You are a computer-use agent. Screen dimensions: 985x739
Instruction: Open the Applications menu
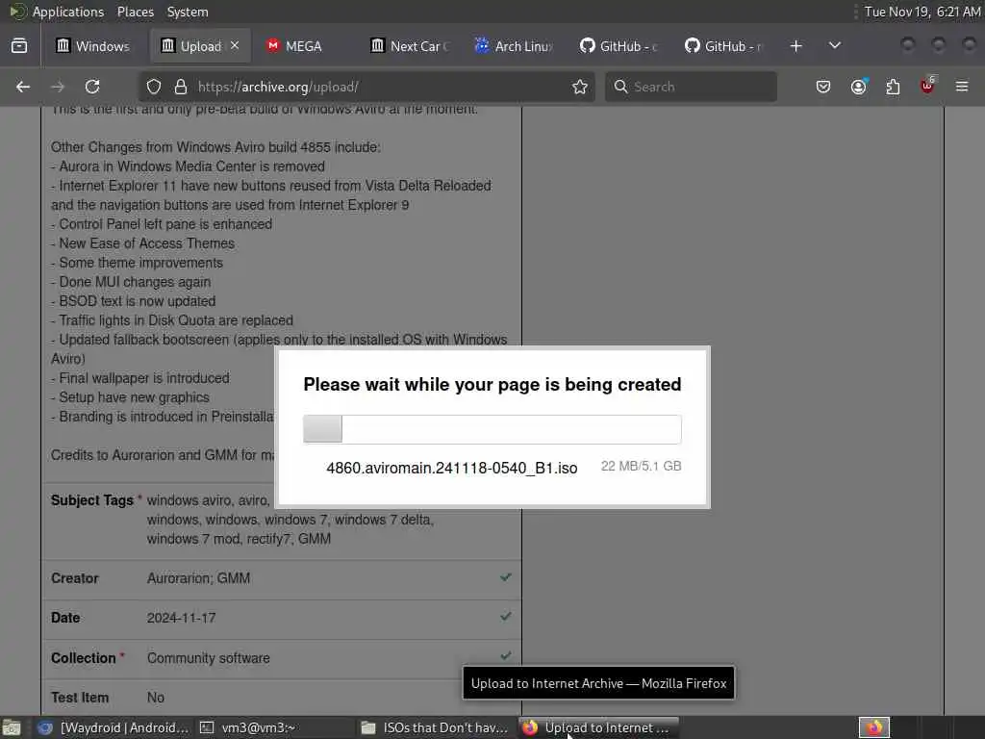click(68, 12)
